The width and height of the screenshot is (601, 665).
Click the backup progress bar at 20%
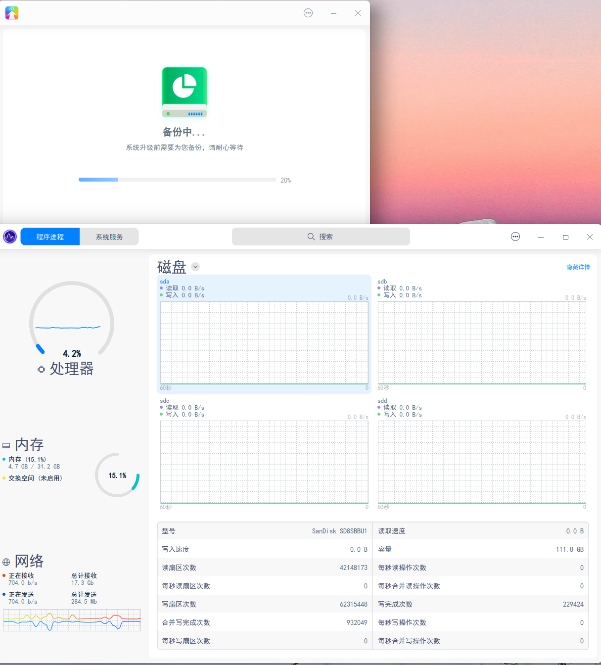pos(177,180)
